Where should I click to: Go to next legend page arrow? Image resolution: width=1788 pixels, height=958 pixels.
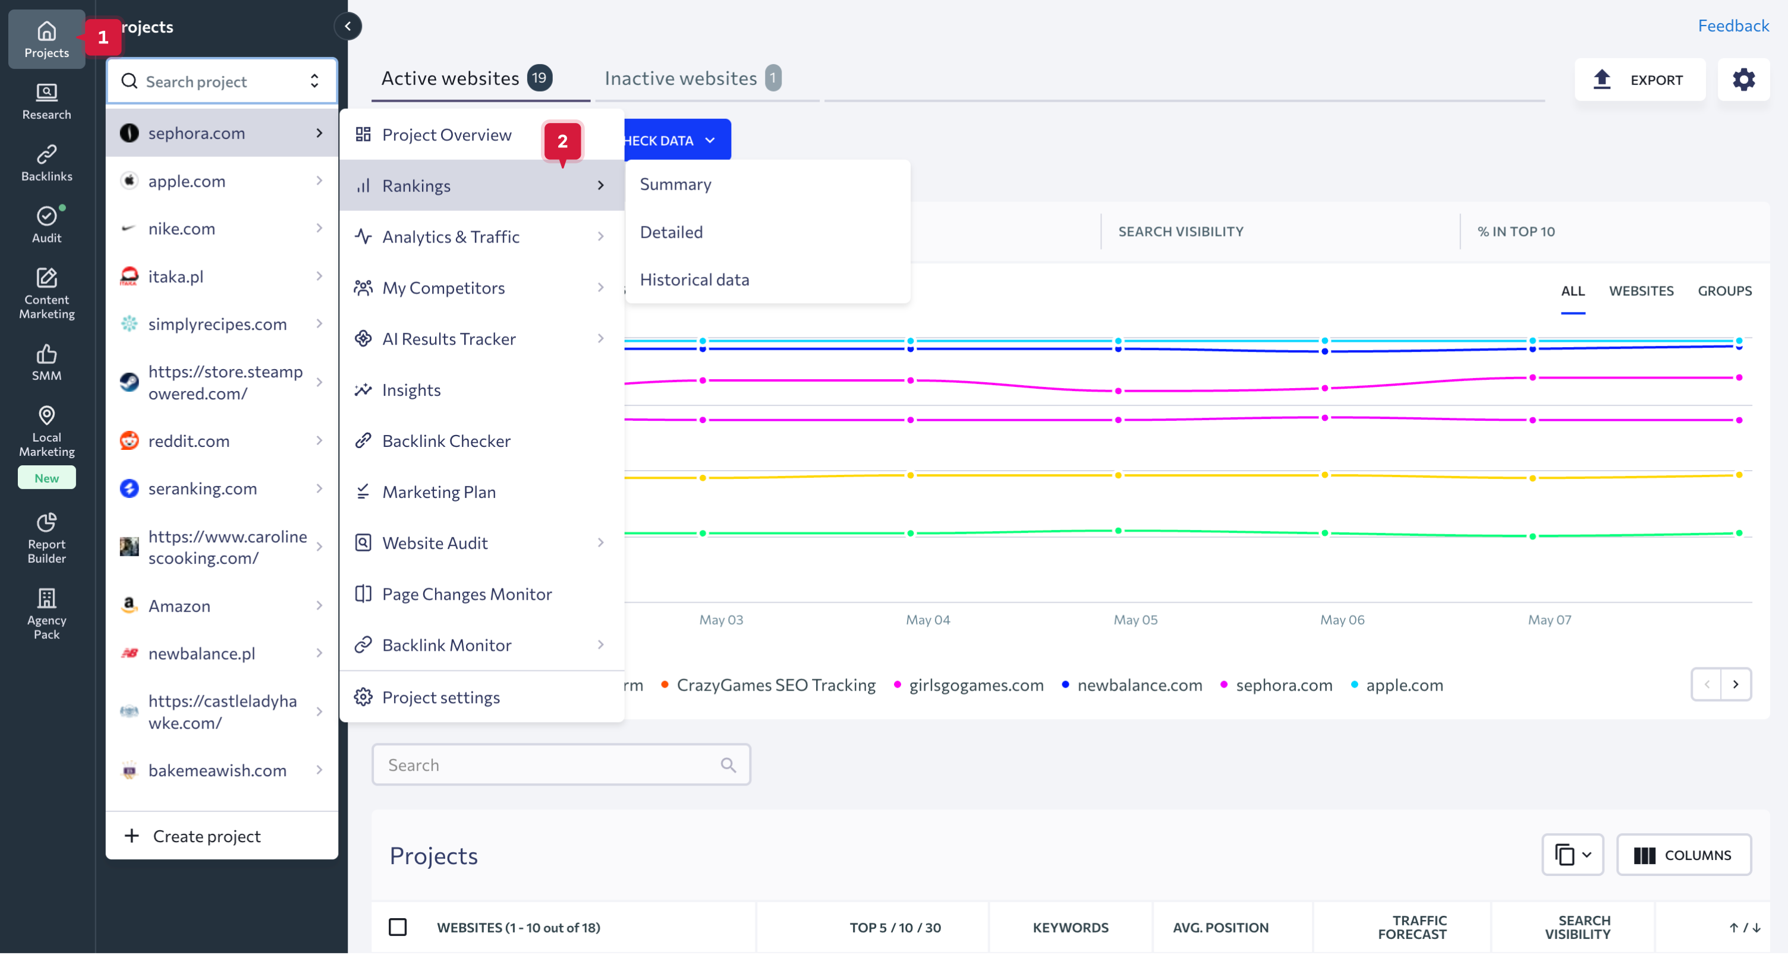[1735, 685]
